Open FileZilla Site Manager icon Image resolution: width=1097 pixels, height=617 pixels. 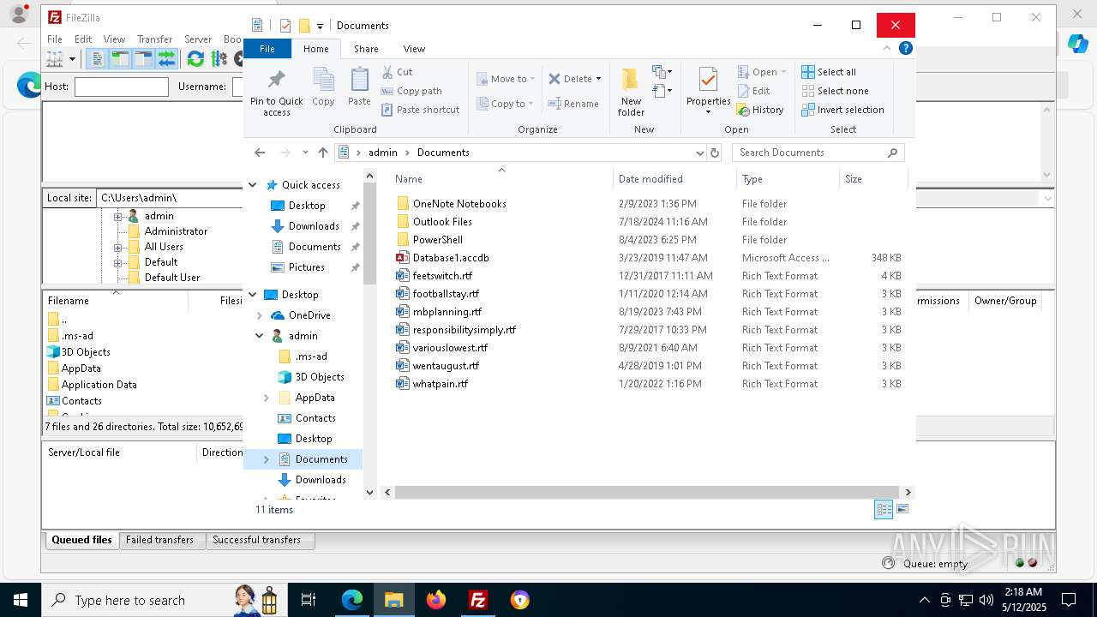[x=55, y=59]
